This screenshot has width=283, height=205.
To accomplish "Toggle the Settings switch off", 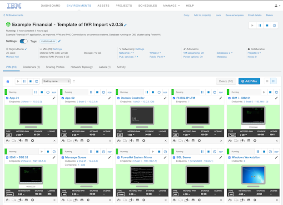I will point(24,41).
